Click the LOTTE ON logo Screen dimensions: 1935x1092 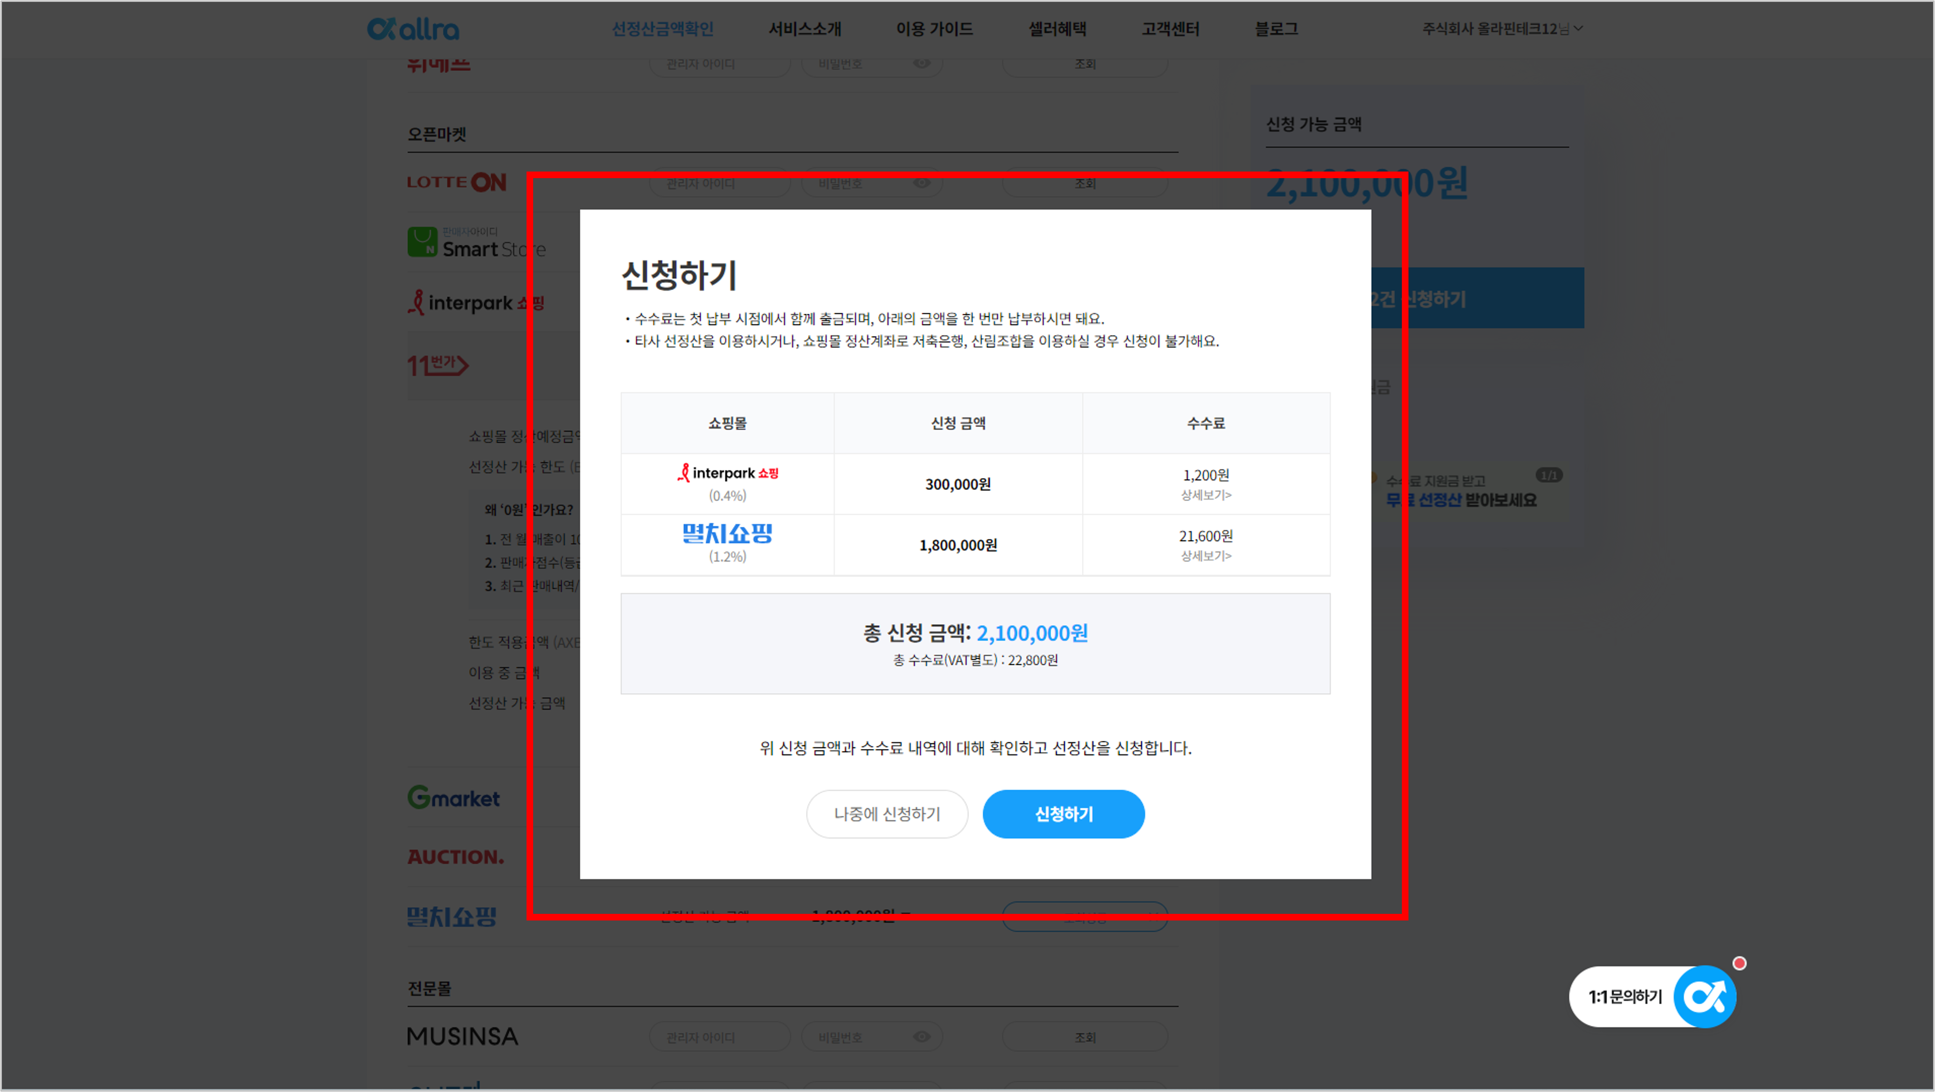(457, 182)
